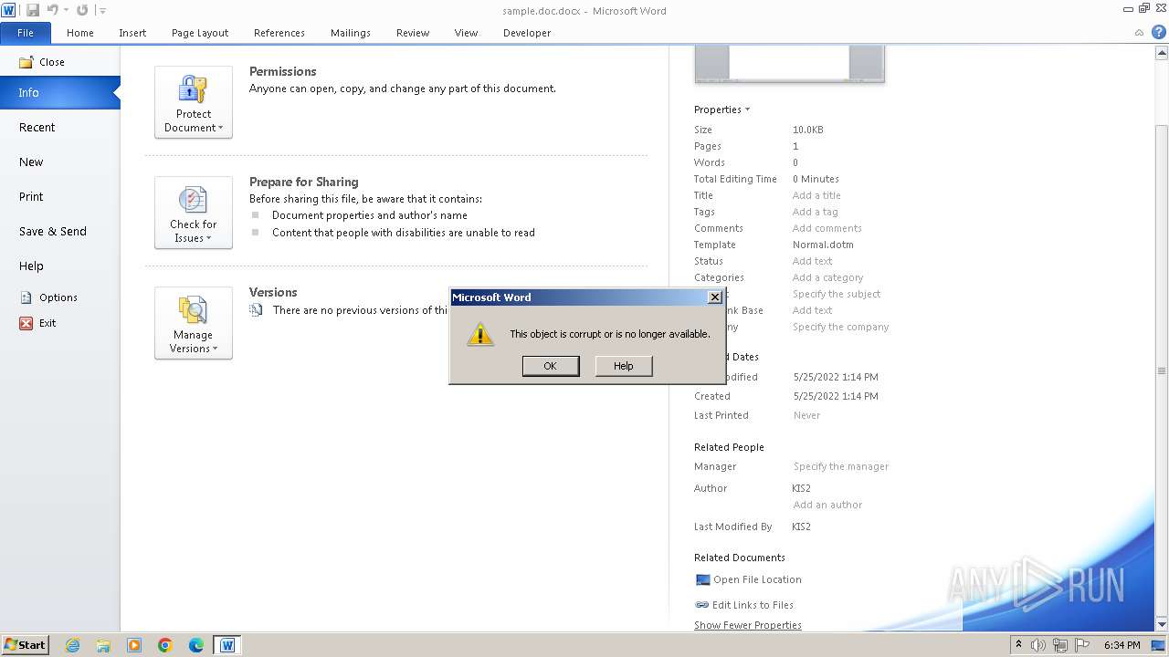
Task: Switch to the Home tab
Action: [80, 33]
